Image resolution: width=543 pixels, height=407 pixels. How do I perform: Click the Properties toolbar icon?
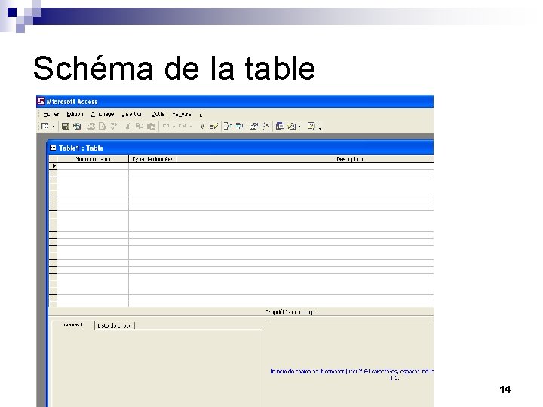(x=254, y=127)
